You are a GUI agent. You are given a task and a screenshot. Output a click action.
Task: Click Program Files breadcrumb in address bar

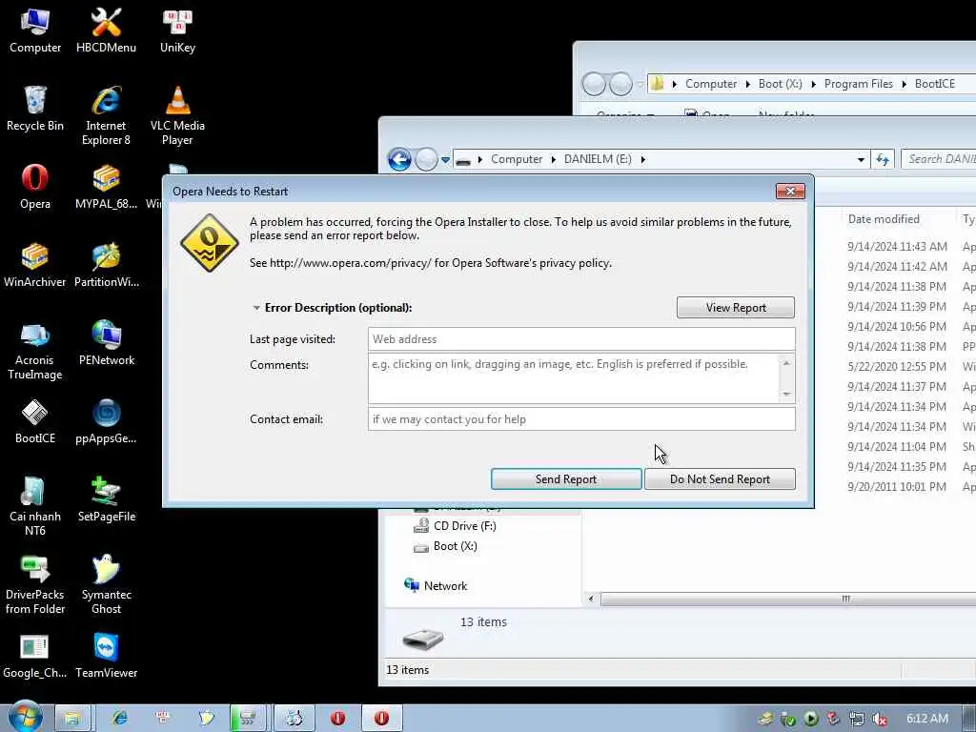(x=859, y=84)
